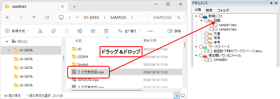Switch to the フォルダ tab
The image size is (280, 99).
[223, 10]
